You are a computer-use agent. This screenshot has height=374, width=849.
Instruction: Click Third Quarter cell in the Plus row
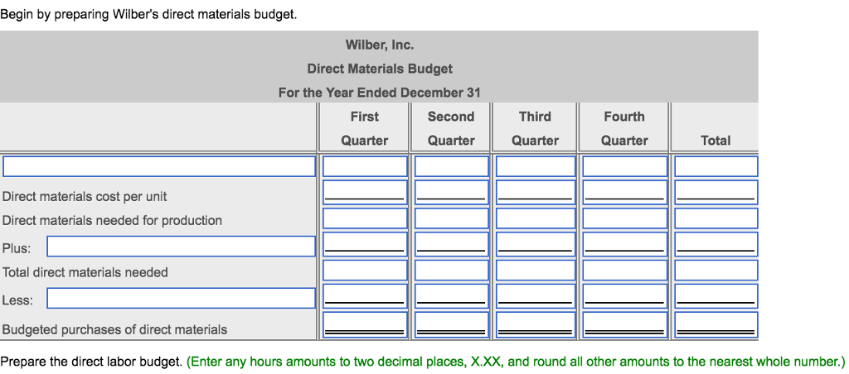(x=536, y=244)
